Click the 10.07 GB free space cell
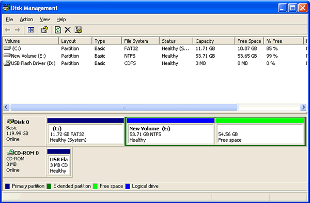This screenshot has height=203, width=310. tap(247, 48)
